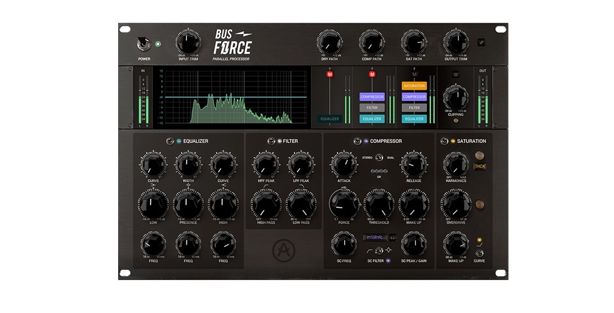The image size is (614, 313).
Task: Click the SAT PATH level knob
Action: point(414,42)
